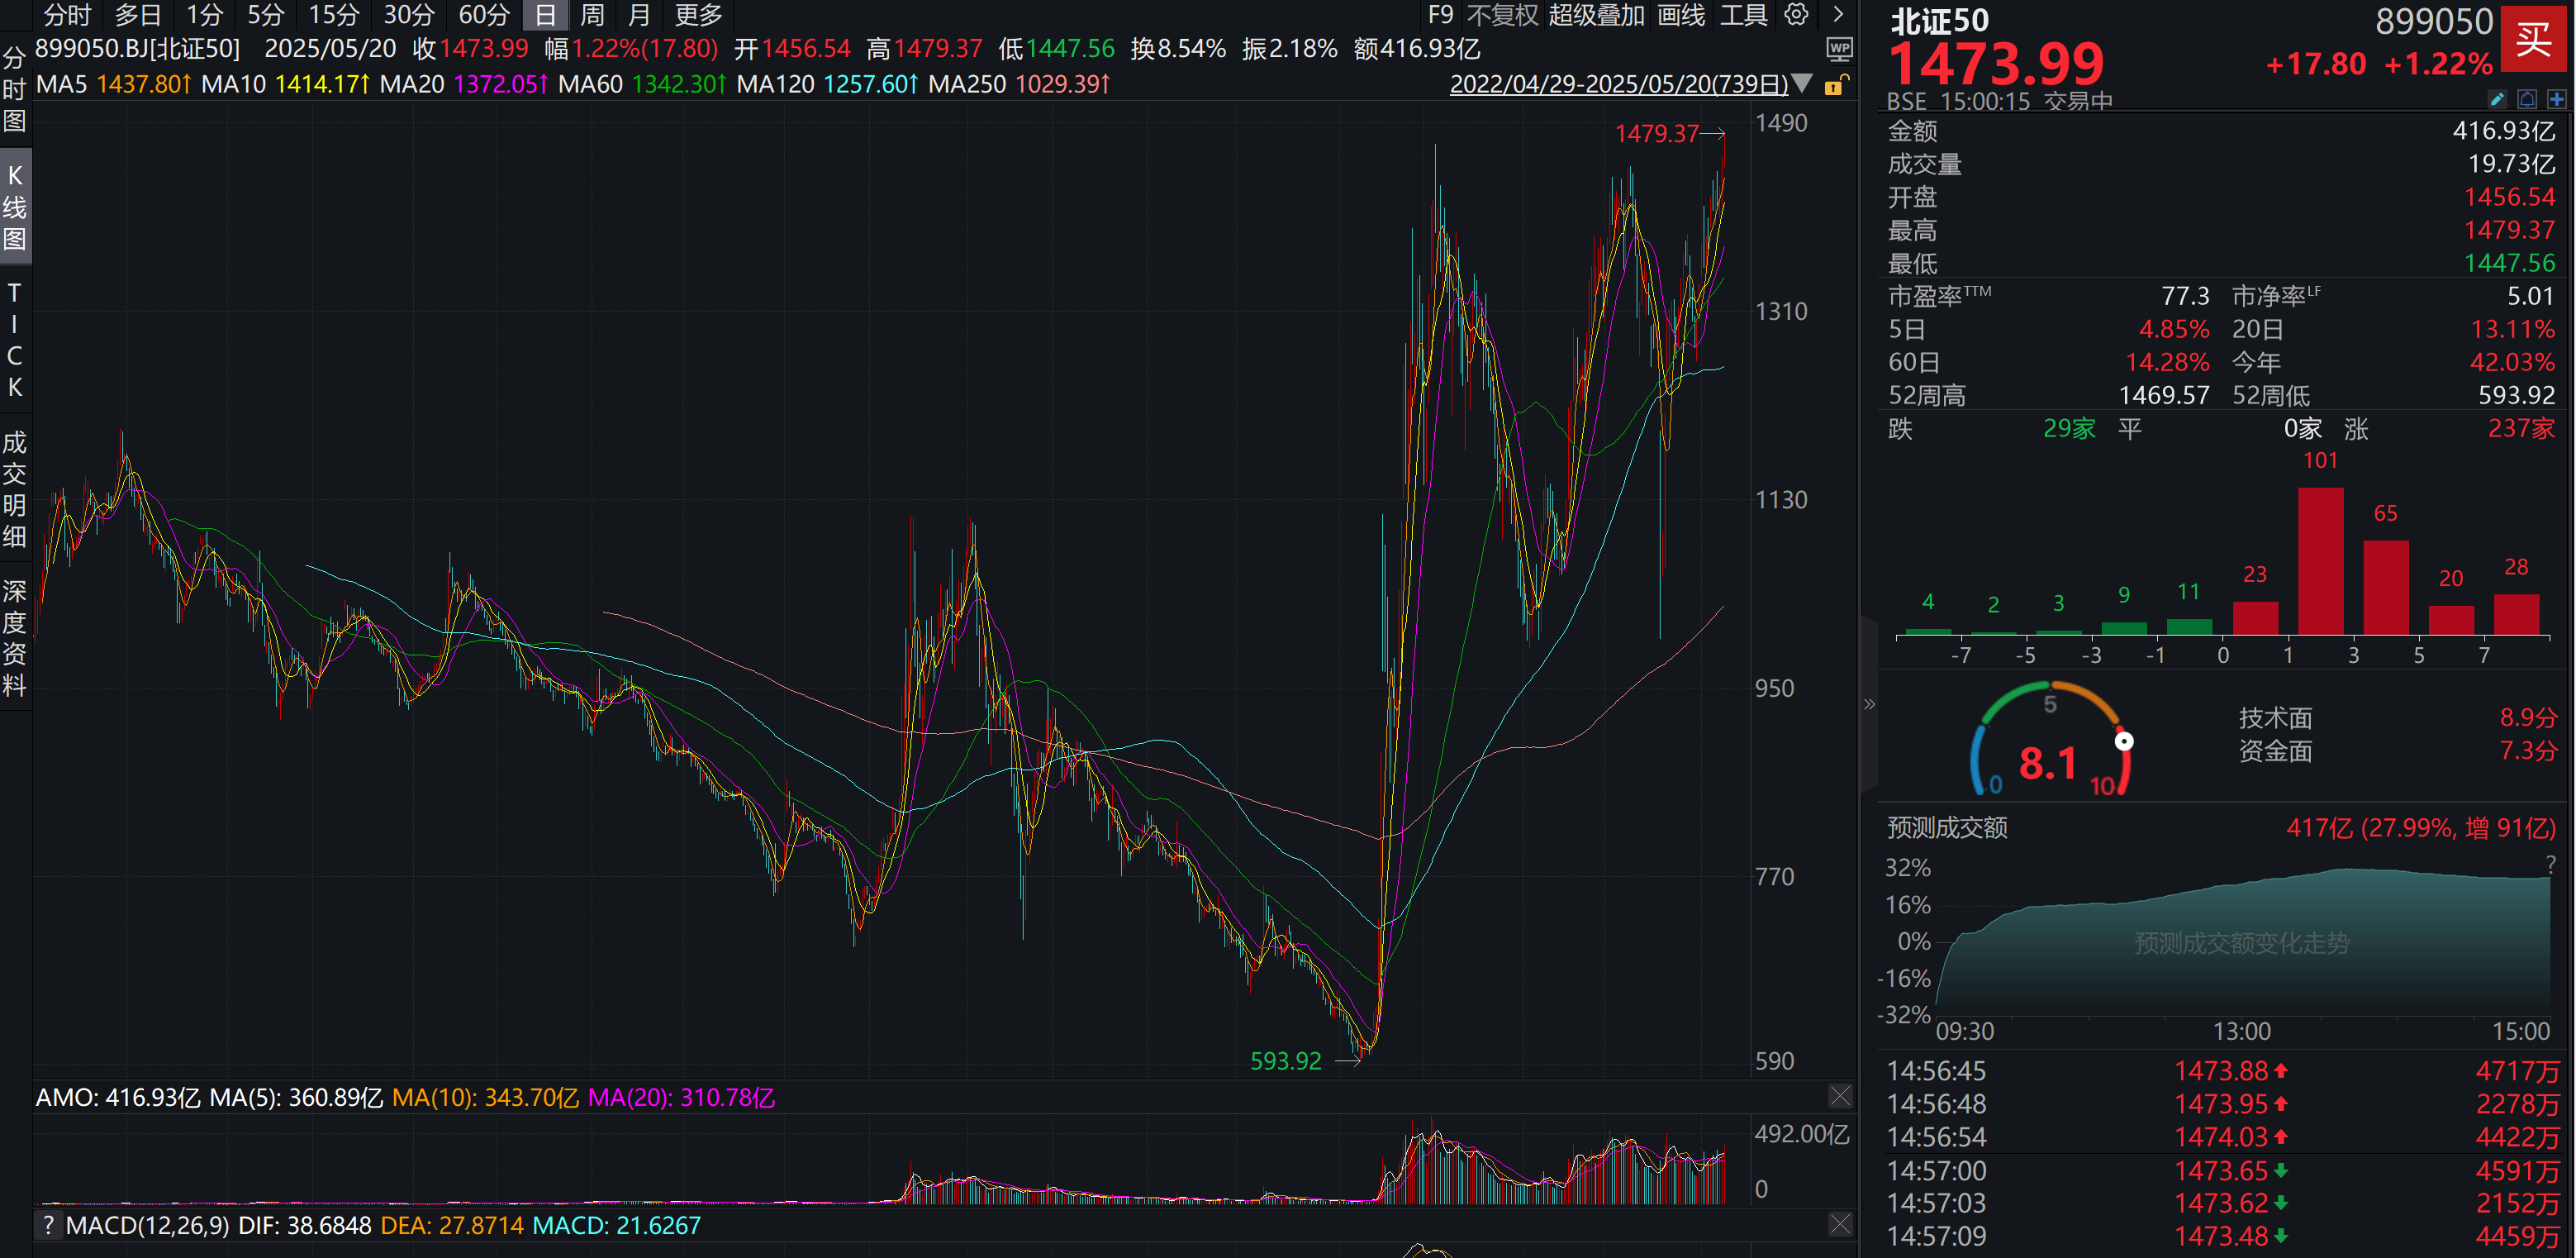
Task: Open the 更多 more periods menu
Action: tap(698, 15)
